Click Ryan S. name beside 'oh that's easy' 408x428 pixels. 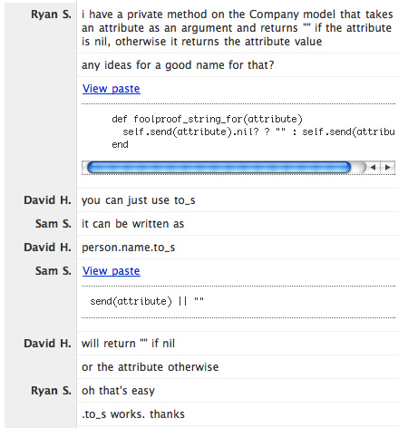(51, 391)
